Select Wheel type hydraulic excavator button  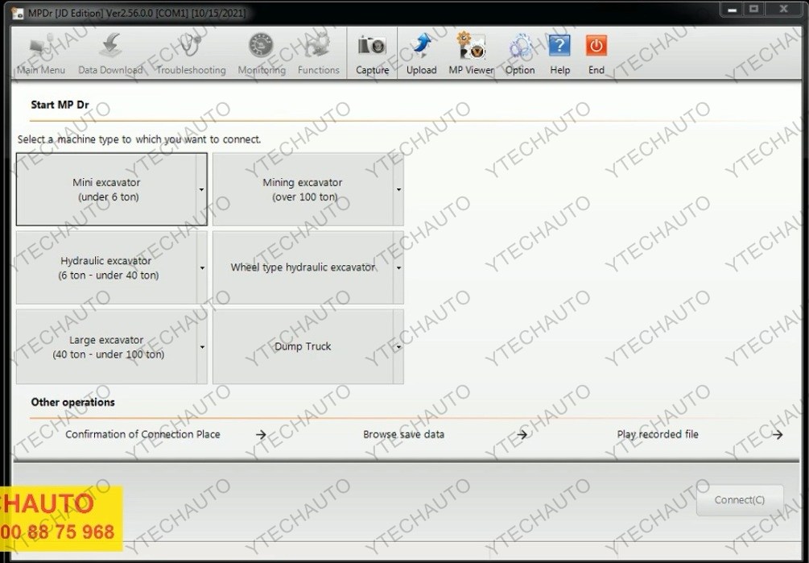pyautogui.click(x=303, y=268)
